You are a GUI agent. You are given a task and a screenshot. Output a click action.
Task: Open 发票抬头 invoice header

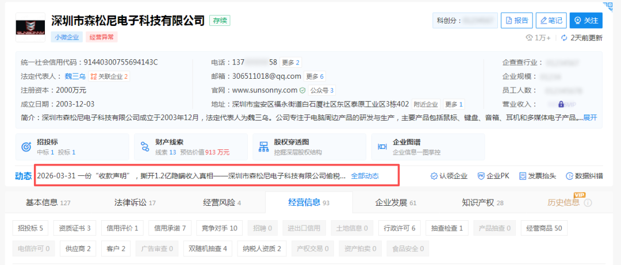pos(538,176)
